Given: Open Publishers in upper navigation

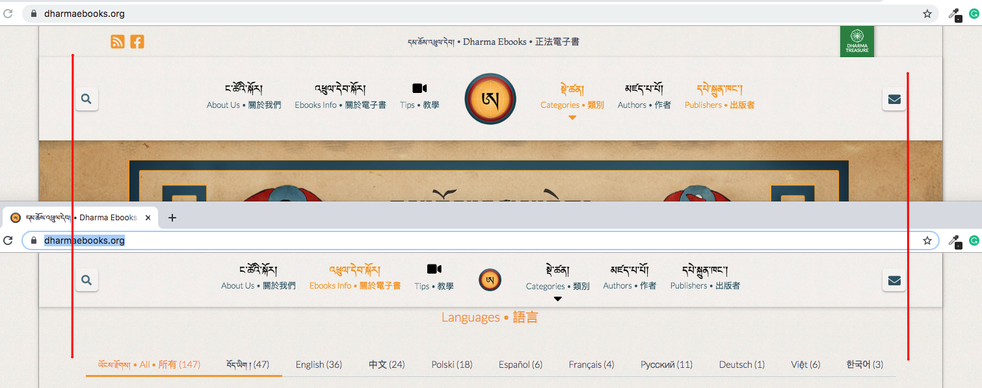Looking at the screenshot, I should (x=719, y=96).
